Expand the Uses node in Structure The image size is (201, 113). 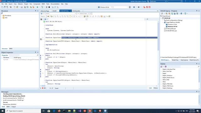click(x=2, y=18)
